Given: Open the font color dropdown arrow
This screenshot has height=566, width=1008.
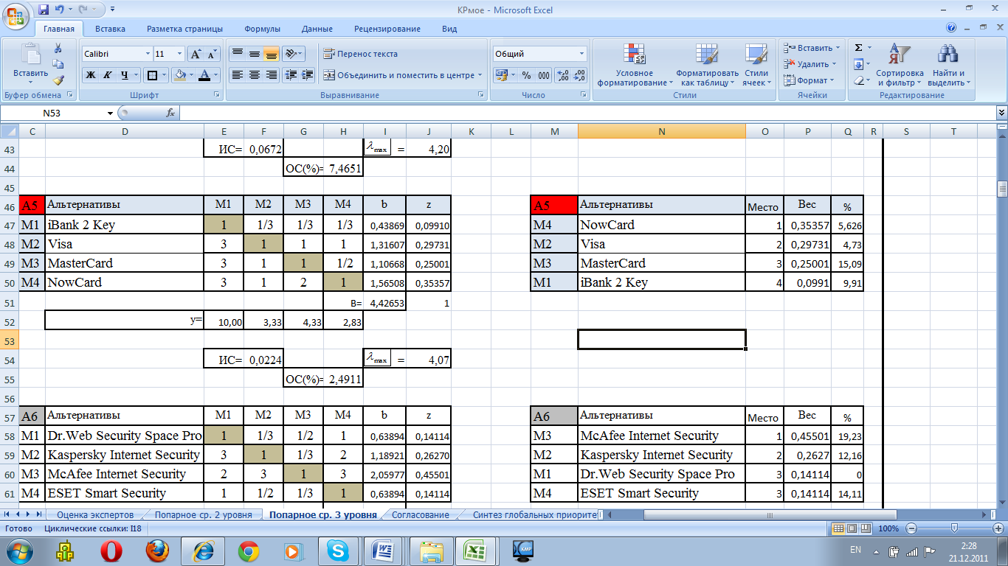Looking at the screenshot, I should pos(216,75).
